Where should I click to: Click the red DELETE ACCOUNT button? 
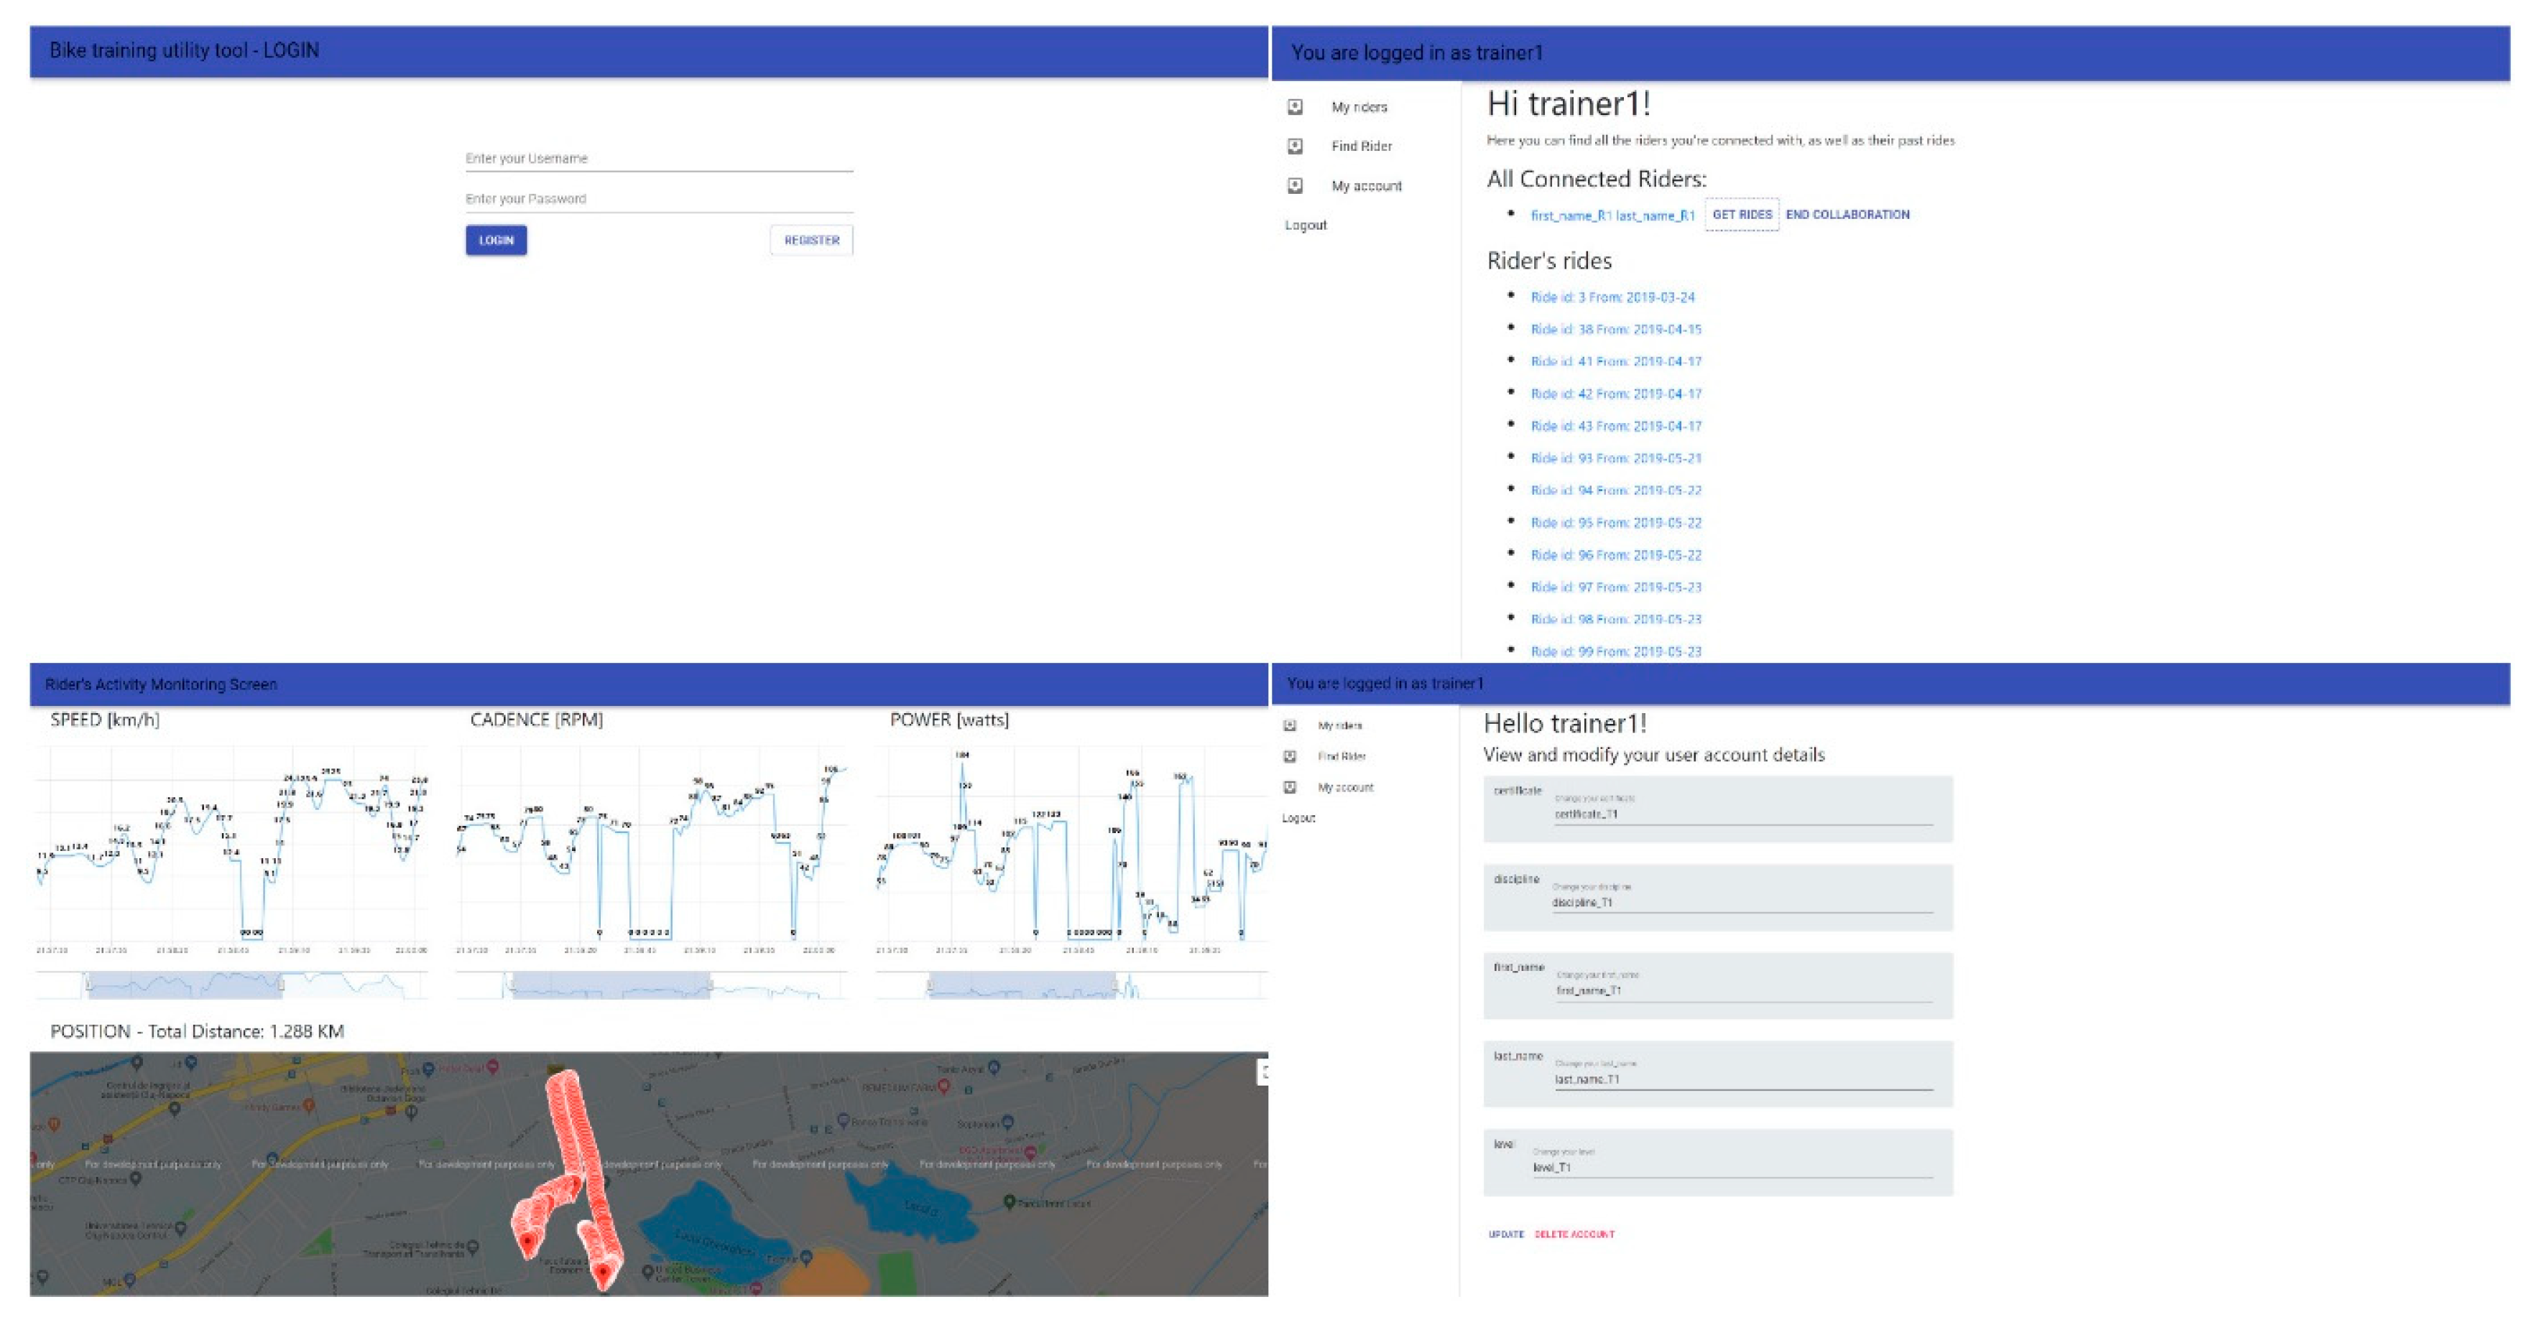[1574, 1234]
